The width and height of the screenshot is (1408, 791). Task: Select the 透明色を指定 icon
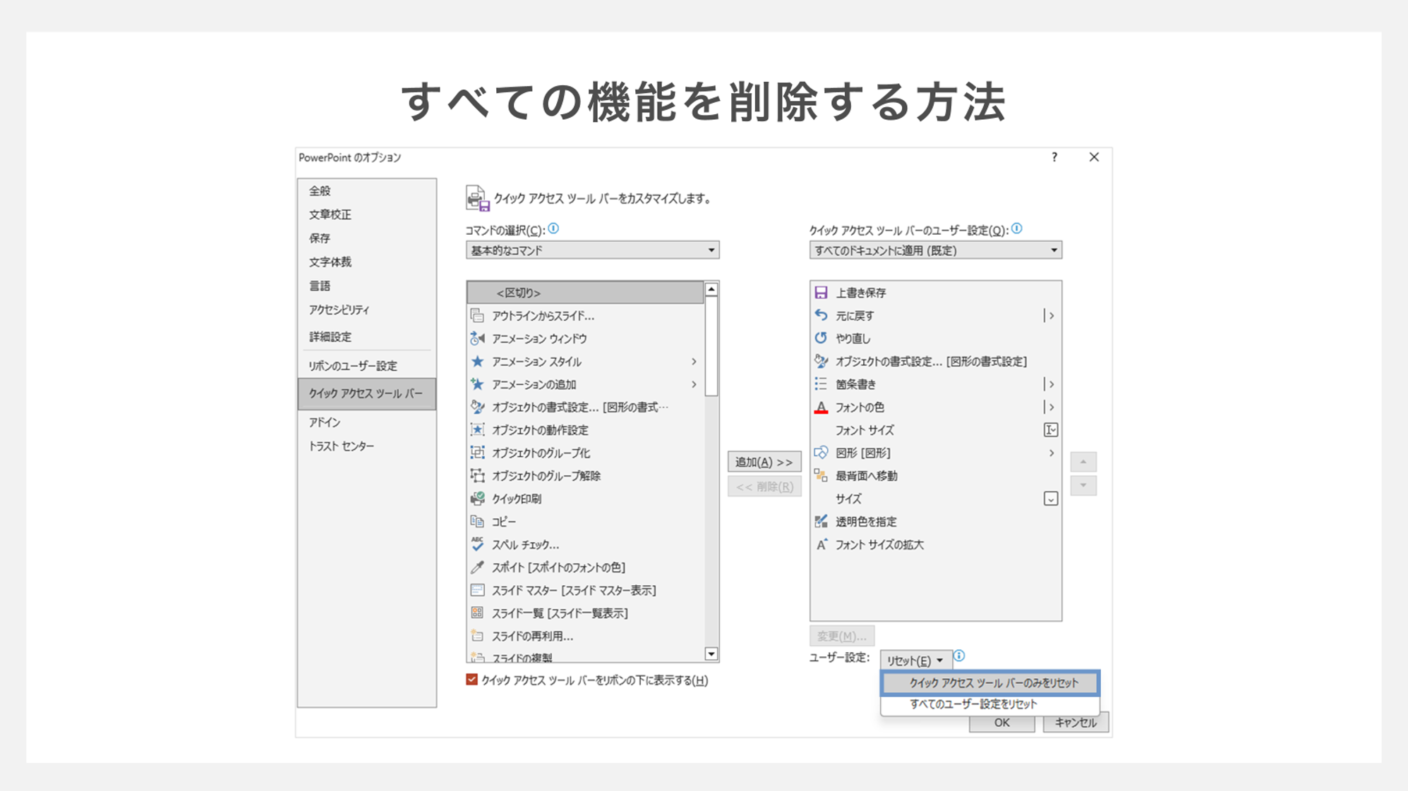[821, 522]
